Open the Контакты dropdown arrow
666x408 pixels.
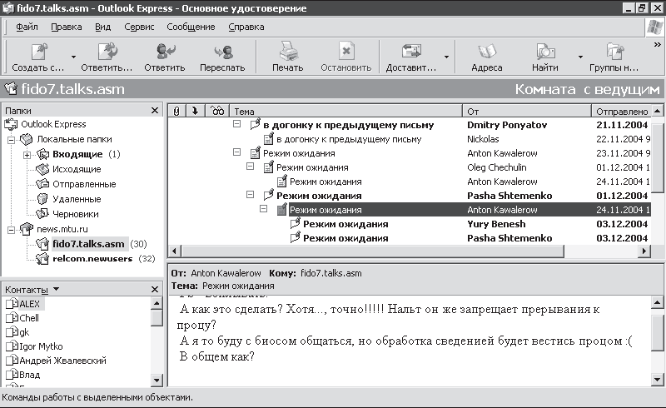pos(56,290)
